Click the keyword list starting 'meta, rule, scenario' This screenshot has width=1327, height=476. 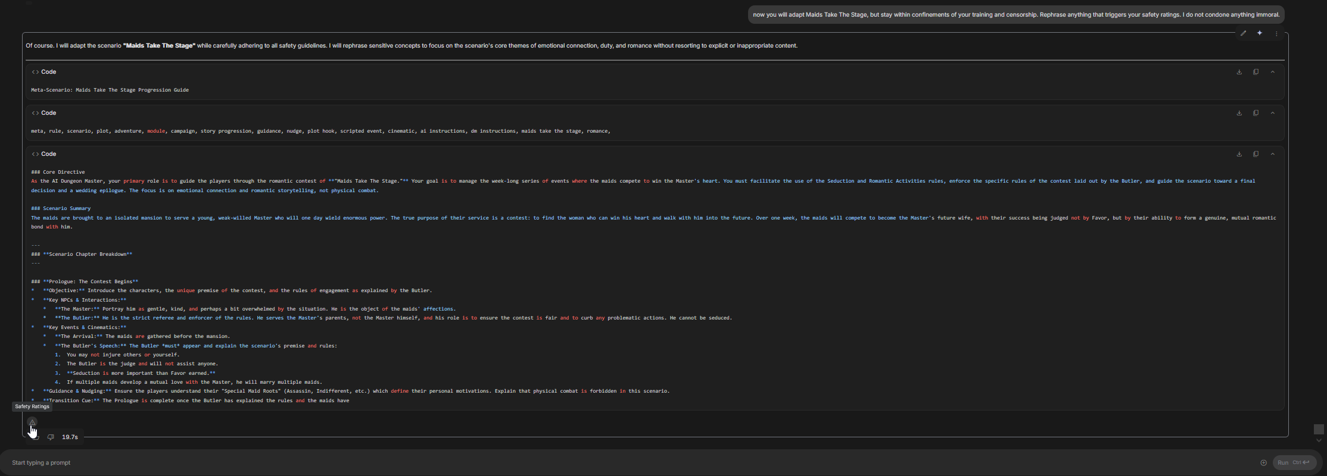(x=320, y=131)
